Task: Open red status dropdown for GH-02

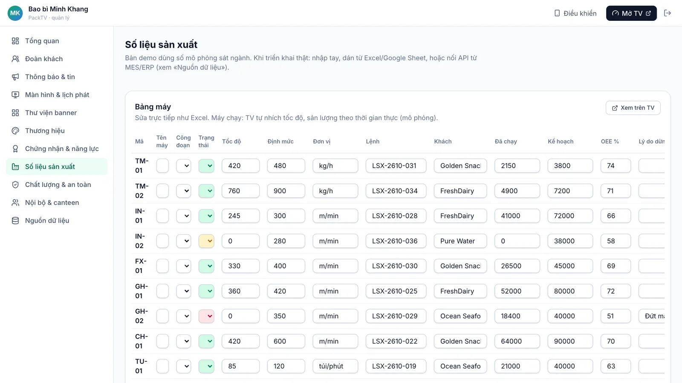Action: [x=206, y=316]
